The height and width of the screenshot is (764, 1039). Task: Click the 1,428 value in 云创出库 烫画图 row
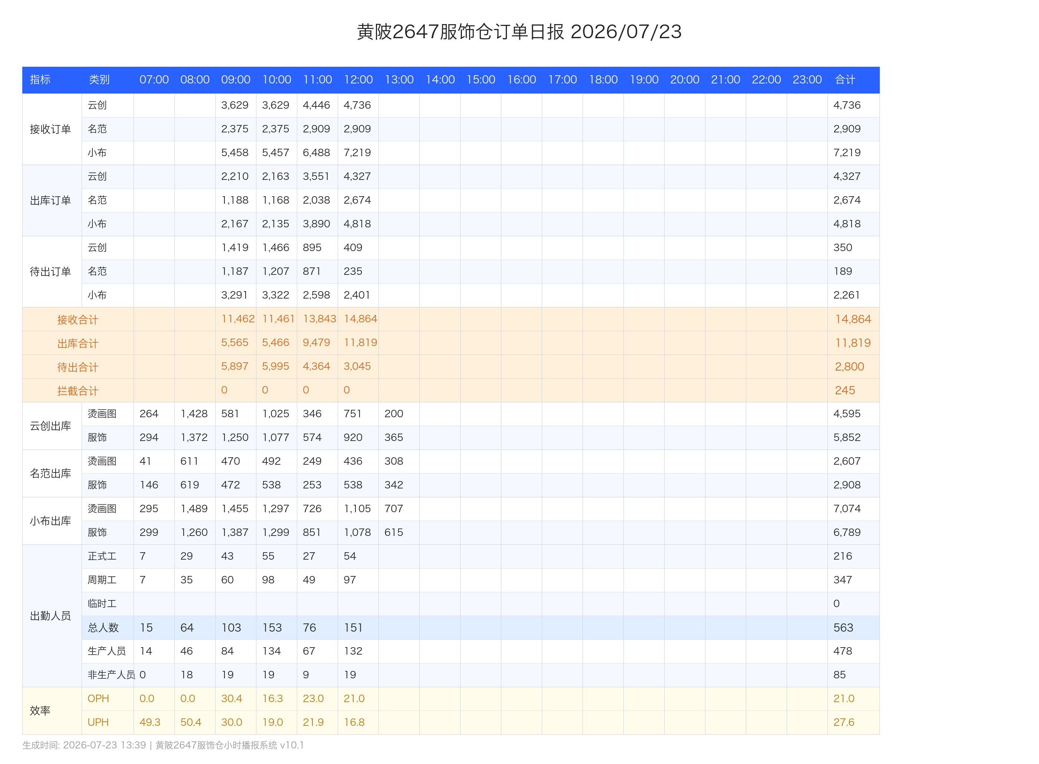[194, 414]
